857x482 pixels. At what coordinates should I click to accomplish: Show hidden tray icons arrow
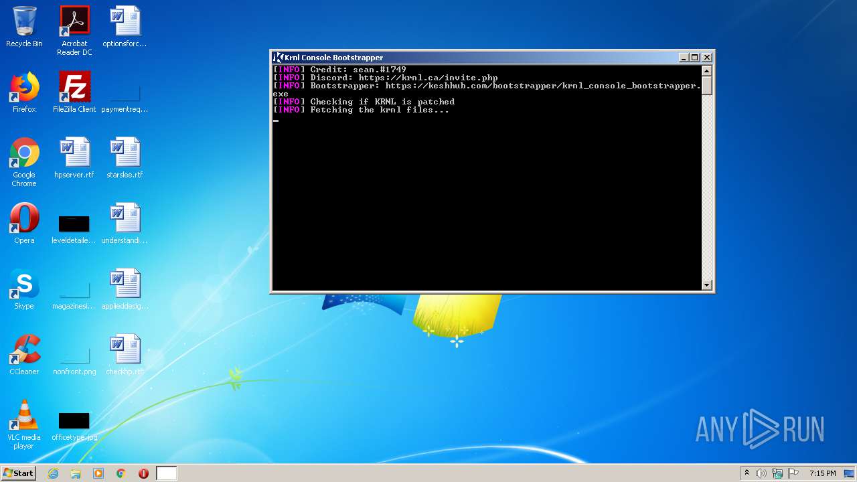(x=747, y=473)
